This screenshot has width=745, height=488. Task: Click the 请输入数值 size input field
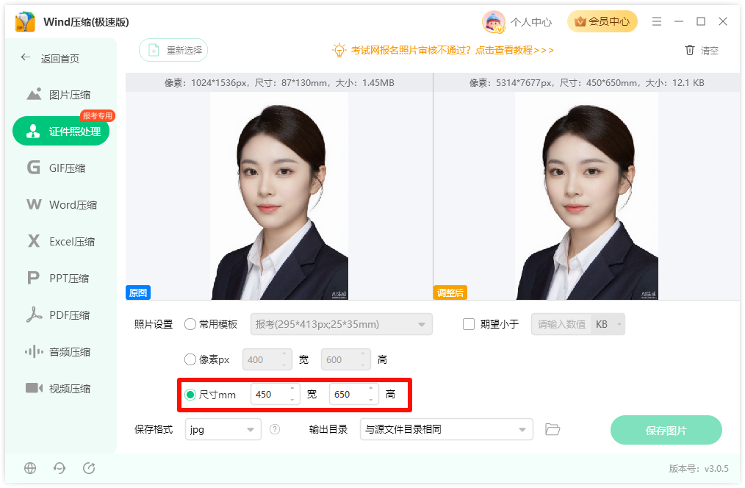(x=561, y=324)
